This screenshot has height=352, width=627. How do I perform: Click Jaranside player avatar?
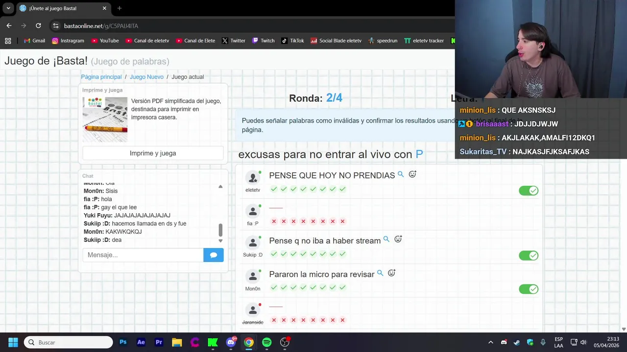(x=253, y=310)
